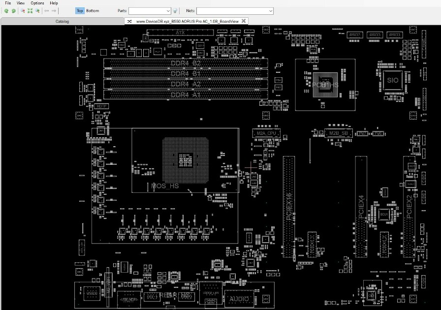Viewport: 441px width, 310px height.
Task: Select the ATX power connector on the board
Action: click(x=180, y=32)
